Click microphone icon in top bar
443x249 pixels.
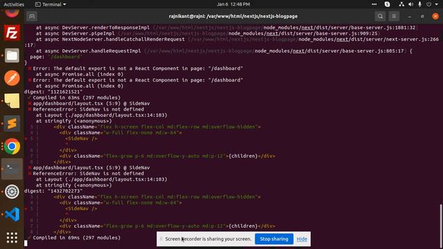coord(420,4)
